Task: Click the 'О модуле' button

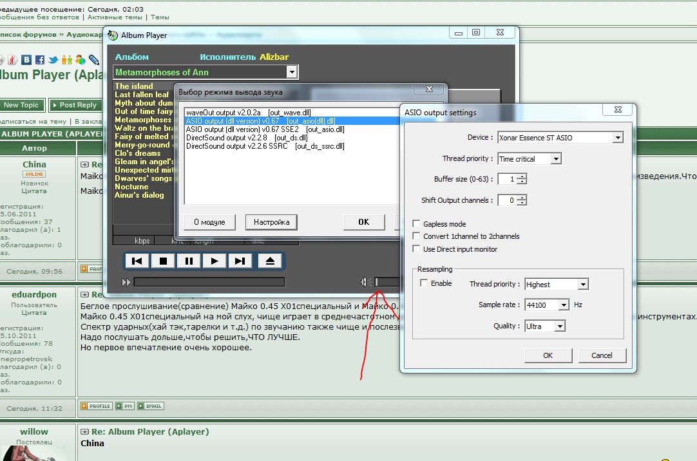Action: coord(209,222)
